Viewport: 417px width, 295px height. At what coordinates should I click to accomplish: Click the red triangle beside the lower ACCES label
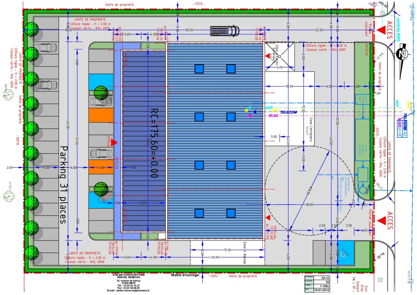pyautogui.click(x=381, y=221)
